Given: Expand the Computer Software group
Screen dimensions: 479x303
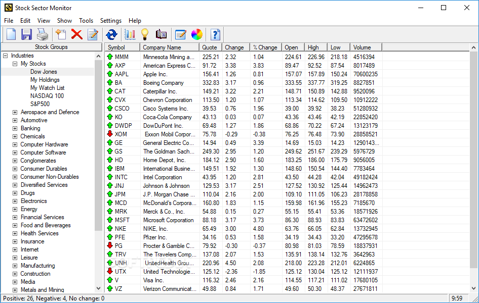Looking at the screenshot, I should pos(15,153).
